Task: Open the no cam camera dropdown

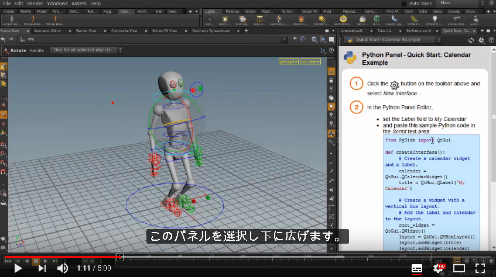Action: point(310,61)
